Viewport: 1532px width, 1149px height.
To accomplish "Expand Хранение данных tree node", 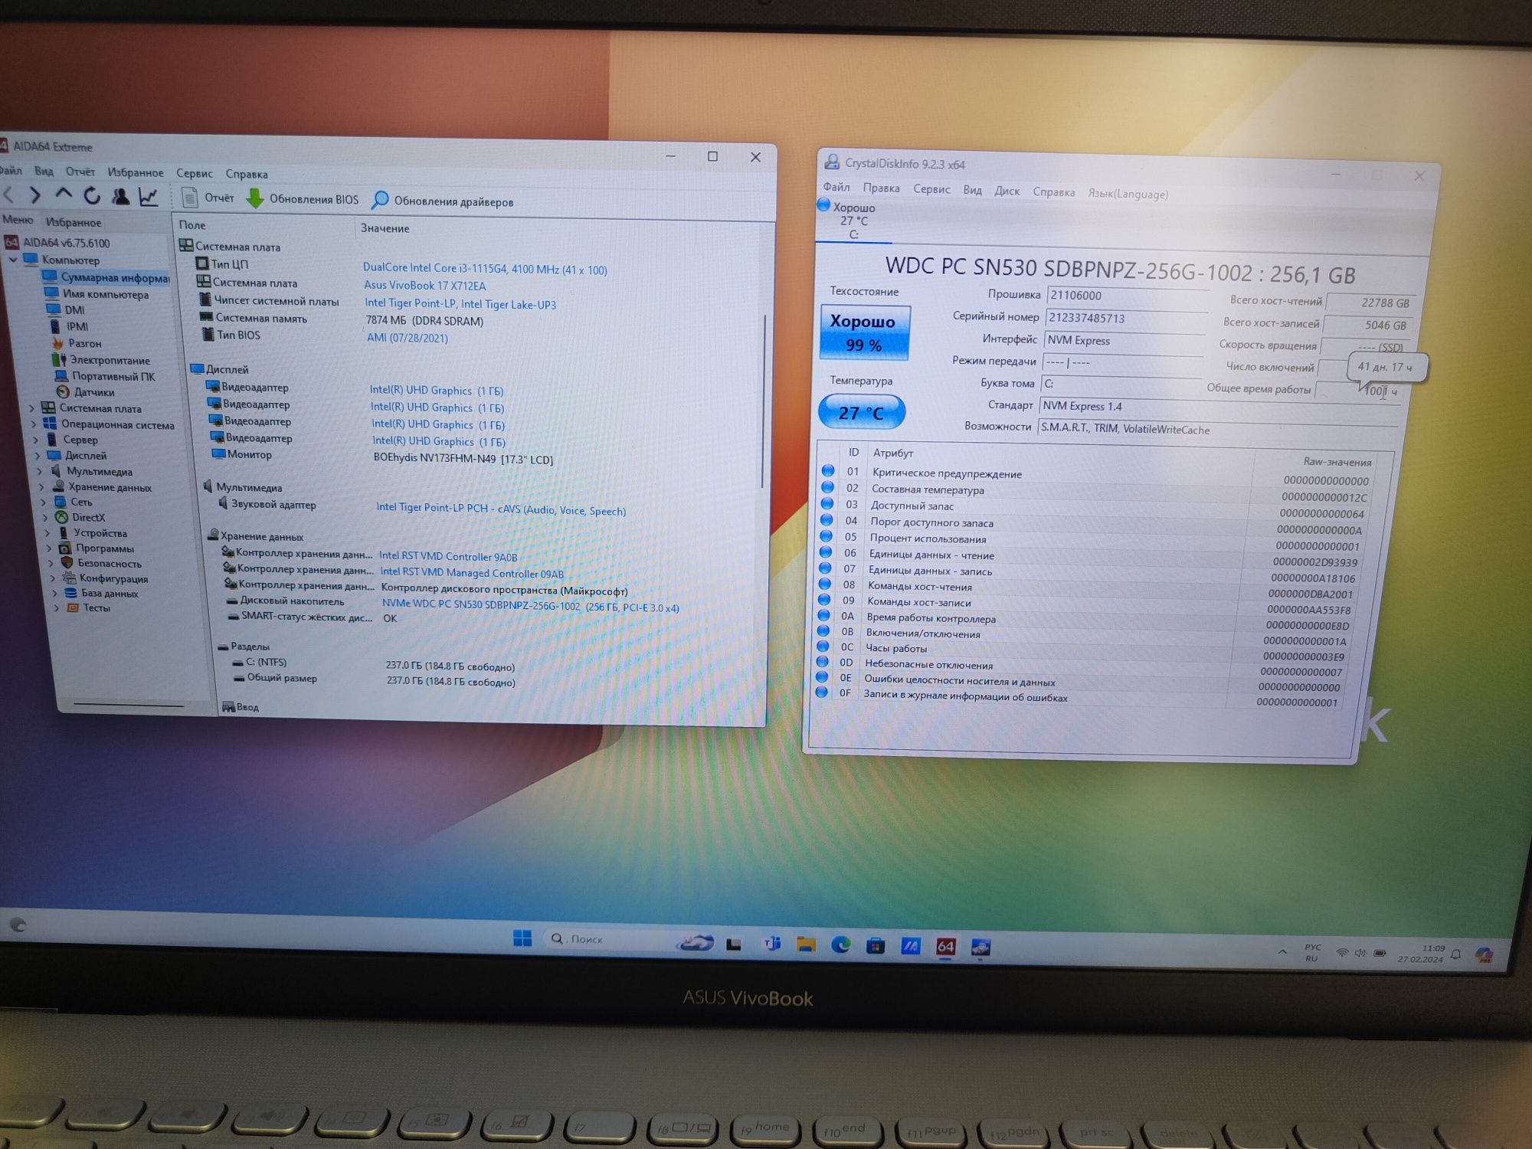I will coord(42,487).
